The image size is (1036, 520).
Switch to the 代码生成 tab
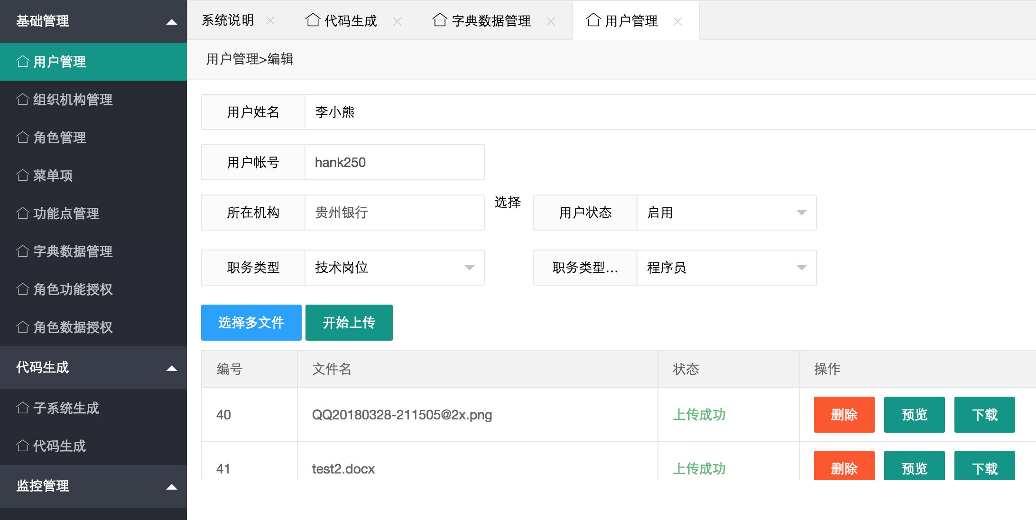(342, 21)
